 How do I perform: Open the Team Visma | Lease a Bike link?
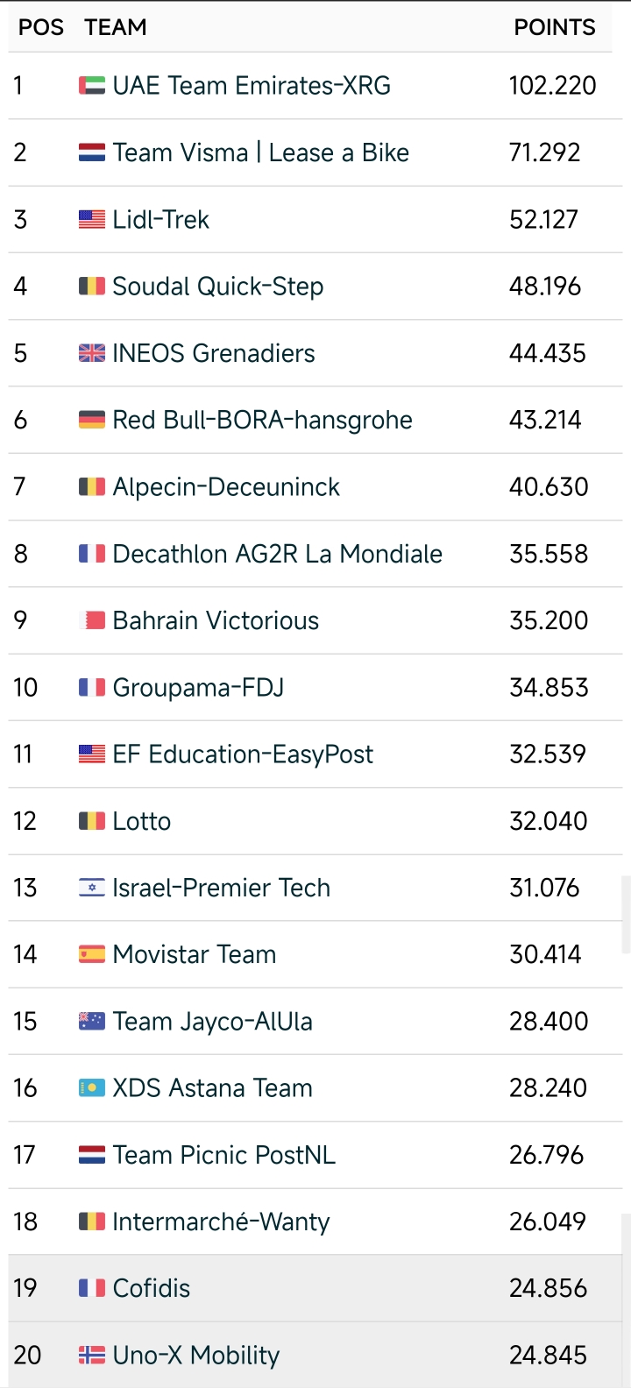pyautogui.click(x=260, y=152)
